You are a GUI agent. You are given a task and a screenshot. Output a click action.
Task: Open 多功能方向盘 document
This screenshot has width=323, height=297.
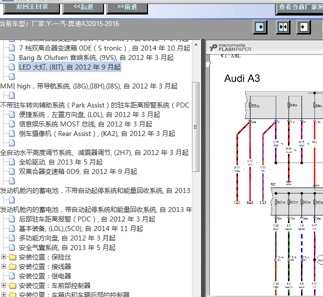point(67,238)
